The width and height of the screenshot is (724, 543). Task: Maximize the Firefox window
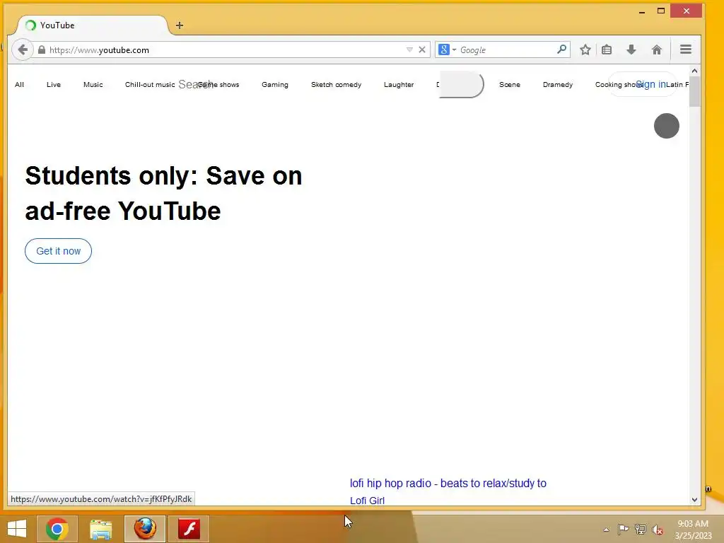tap(661, 11)
